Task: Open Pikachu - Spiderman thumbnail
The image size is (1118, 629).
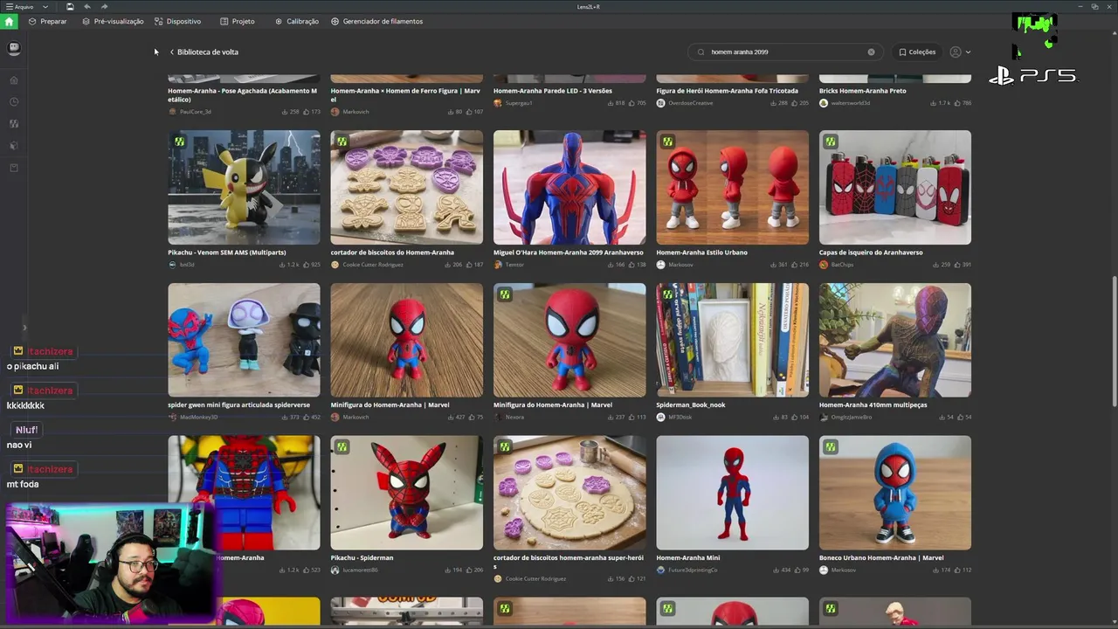Action: click(406, 493)
